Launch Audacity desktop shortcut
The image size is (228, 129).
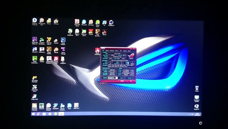(56, 41)
